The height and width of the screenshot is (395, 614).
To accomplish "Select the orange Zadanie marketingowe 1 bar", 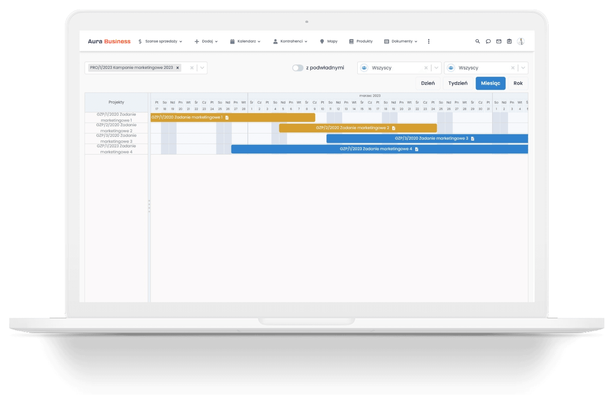I will (x=264, y=117).
